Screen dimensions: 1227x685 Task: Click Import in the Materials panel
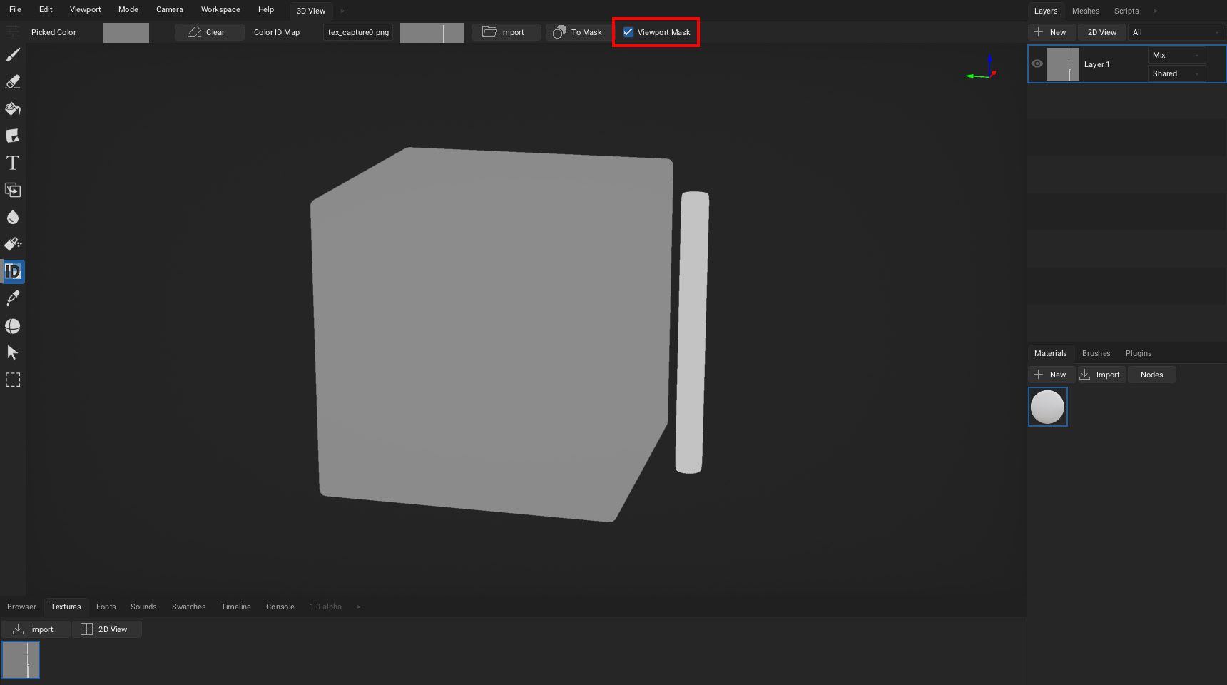click(1102, 375)
